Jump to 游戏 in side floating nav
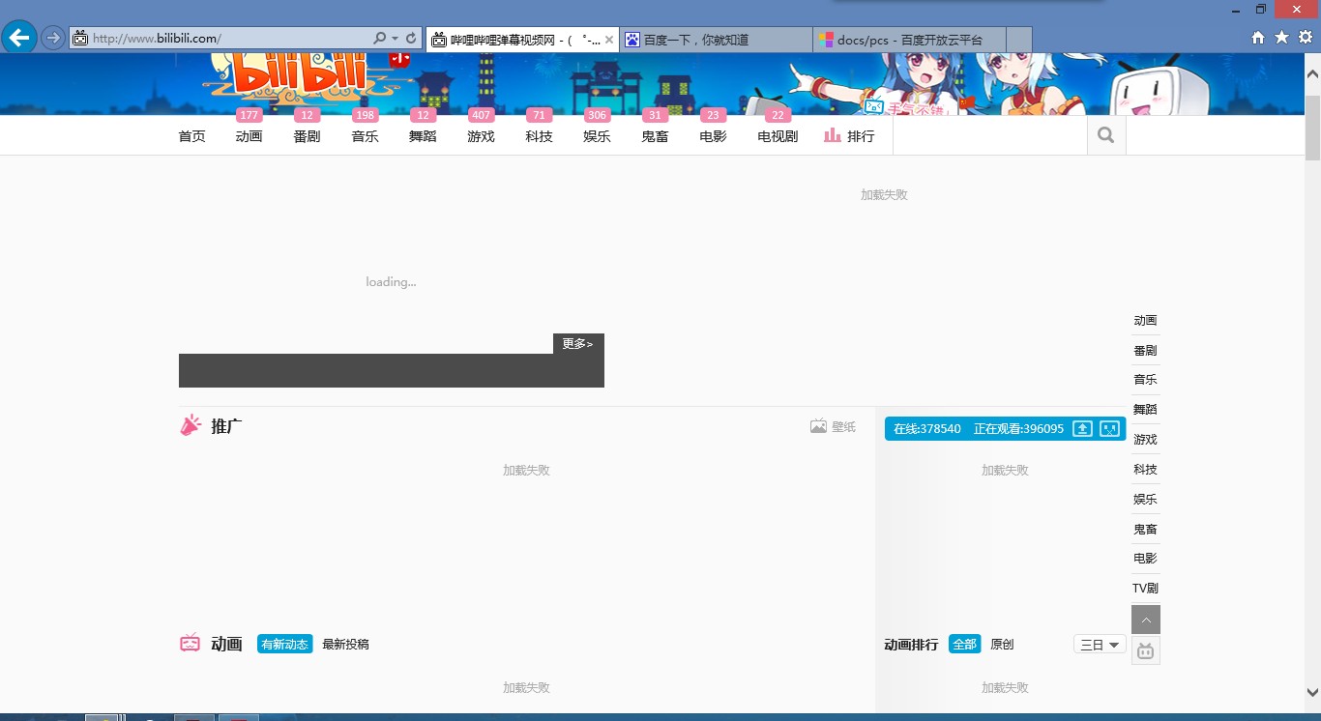This screenshot has height=721, width=1321. [1145, 440]
